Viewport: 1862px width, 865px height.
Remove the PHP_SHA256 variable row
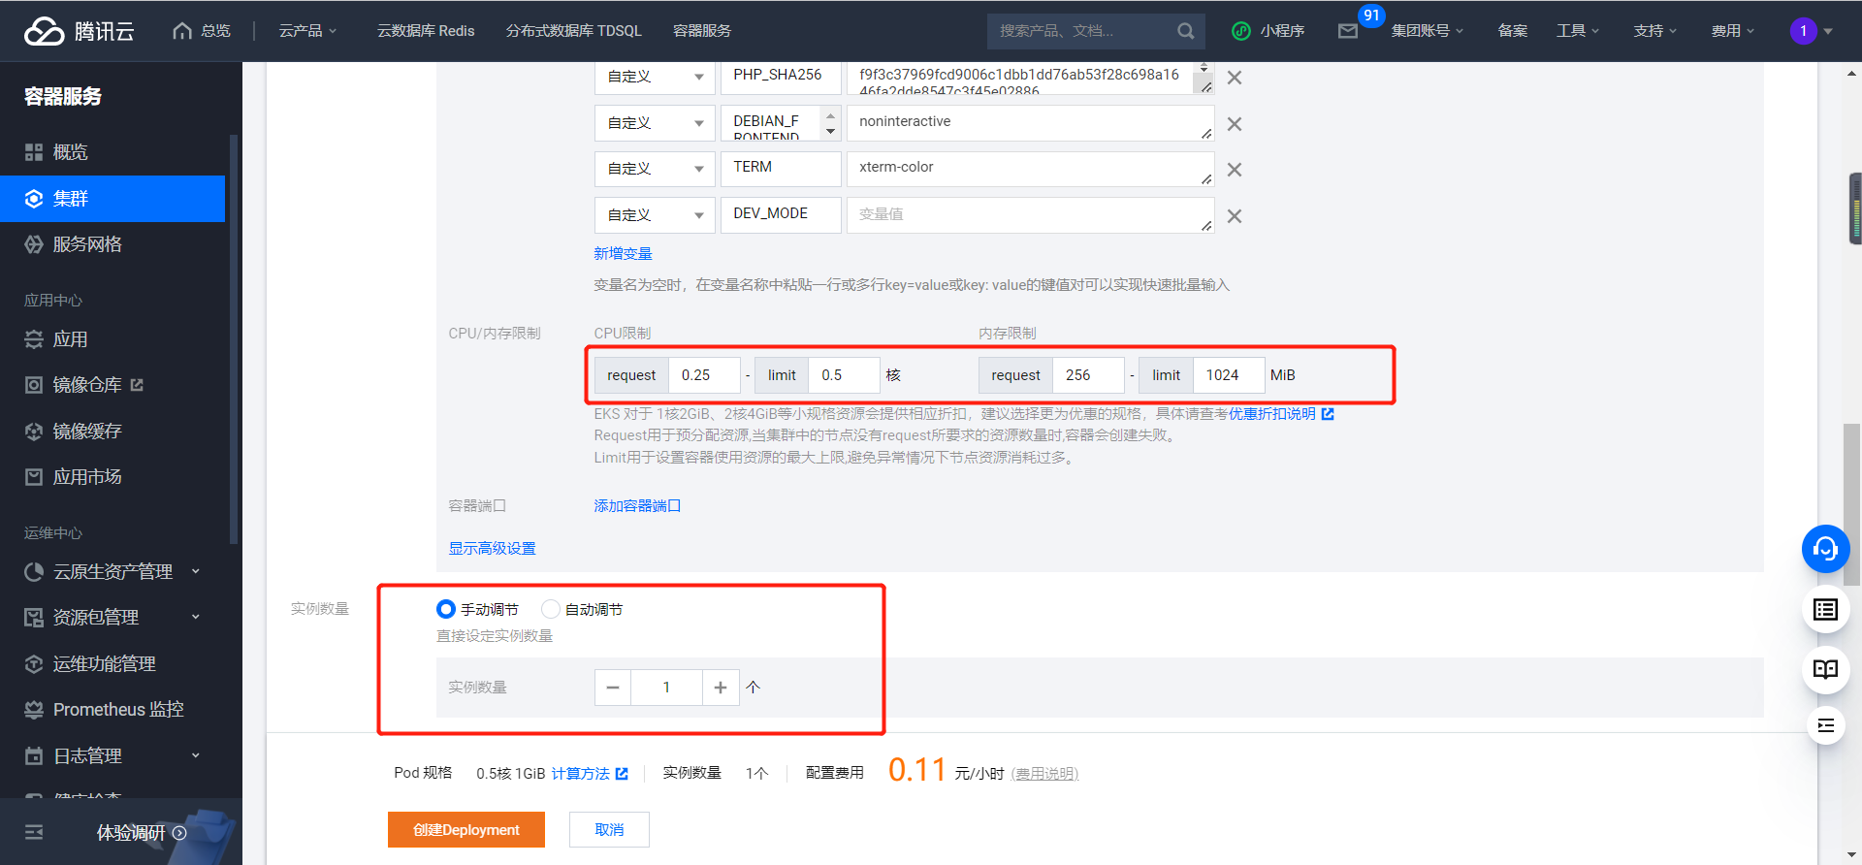[1235, 78]
